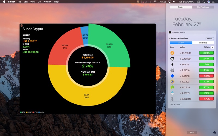This screenshot has width=218, height=136.
Task: Collapse the list with Show Less
Action: [x=176, y=104]
